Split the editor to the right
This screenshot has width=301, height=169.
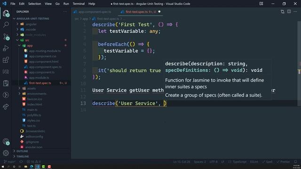(x=289, y=11)
